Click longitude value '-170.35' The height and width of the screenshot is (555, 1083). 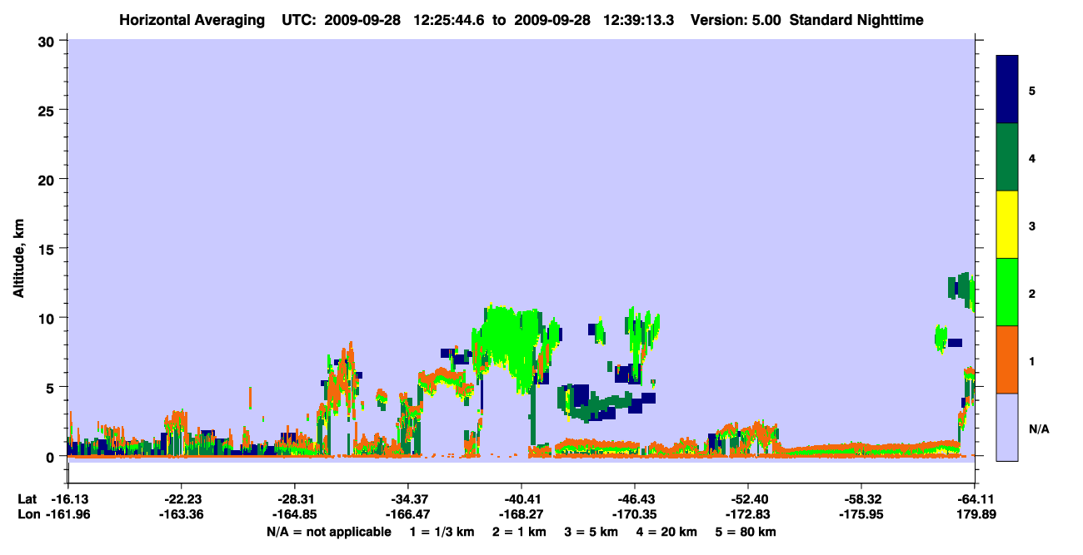point(635,514)
